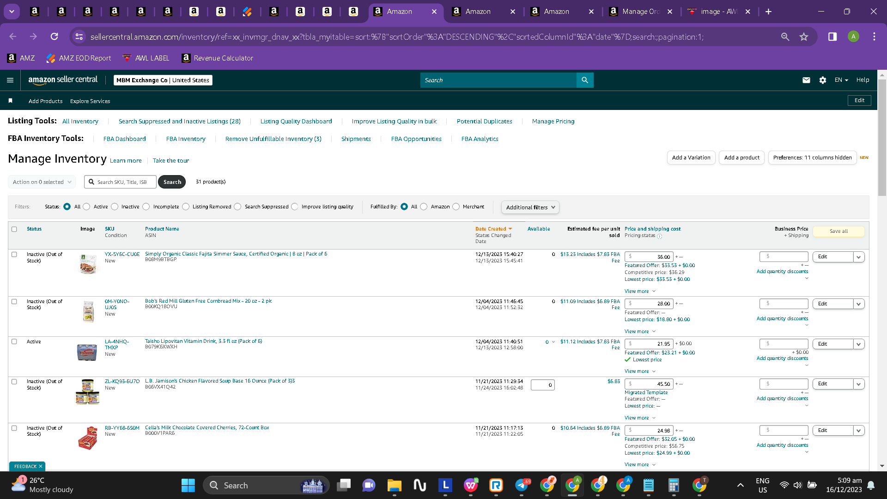Viewport: 887px width, 499px height.
Task: Click price field showing 36.00 for Fajita Sauce
Action: 649,257
